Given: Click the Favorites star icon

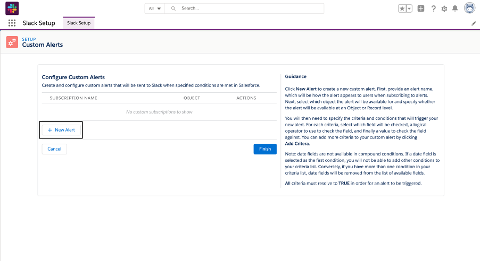Looking at the screenshot, I should [x=402, y=8].
